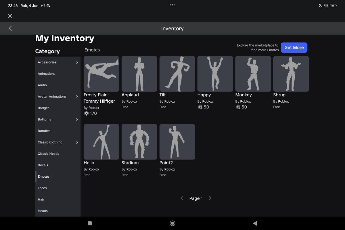345x230 pixels.
Task: Tap the Discord notification icon
Action: pyautogui.click(x=48, y=5)
